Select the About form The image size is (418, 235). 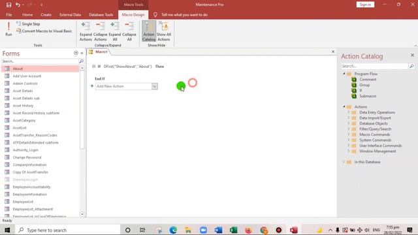40,69
